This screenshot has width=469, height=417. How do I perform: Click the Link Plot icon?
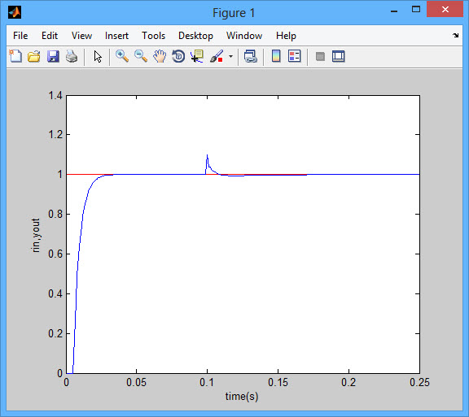tap(250, 56)
